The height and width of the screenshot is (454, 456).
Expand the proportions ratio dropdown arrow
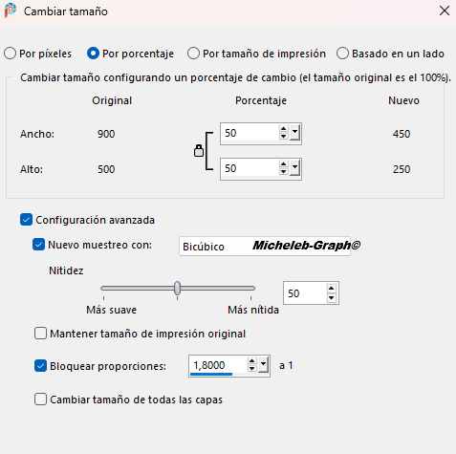pos(263,365)
